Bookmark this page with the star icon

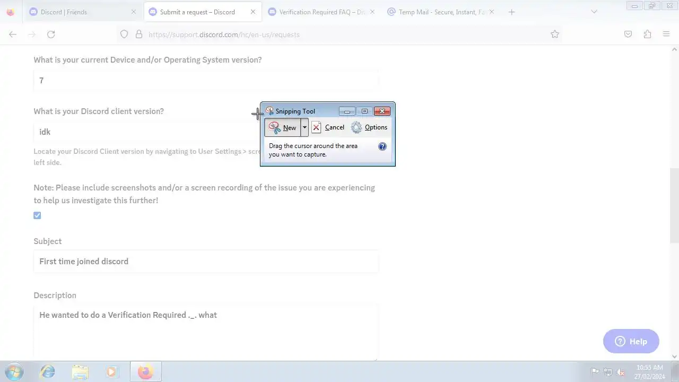(555, 34)
